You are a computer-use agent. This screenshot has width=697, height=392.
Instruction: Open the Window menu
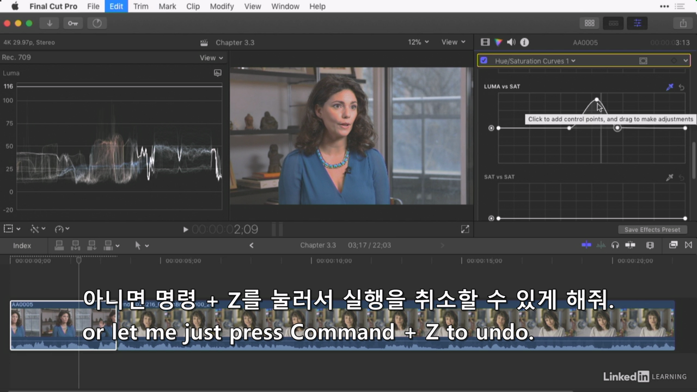point(285,7)
